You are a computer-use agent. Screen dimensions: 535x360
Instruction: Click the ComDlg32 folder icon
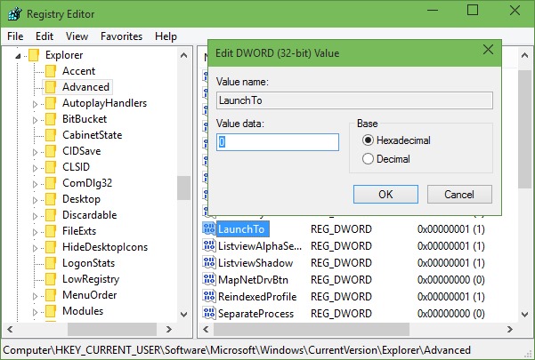(51, 183)
